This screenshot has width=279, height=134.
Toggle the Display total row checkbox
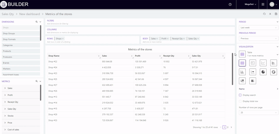(240, 101)
